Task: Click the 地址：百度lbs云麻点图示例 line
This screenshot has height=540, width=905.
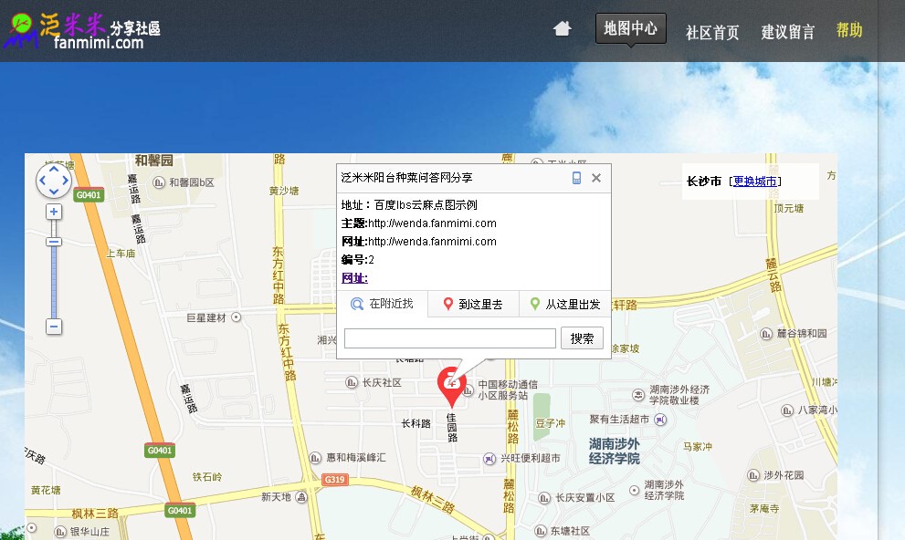Action: coord(409,204)
